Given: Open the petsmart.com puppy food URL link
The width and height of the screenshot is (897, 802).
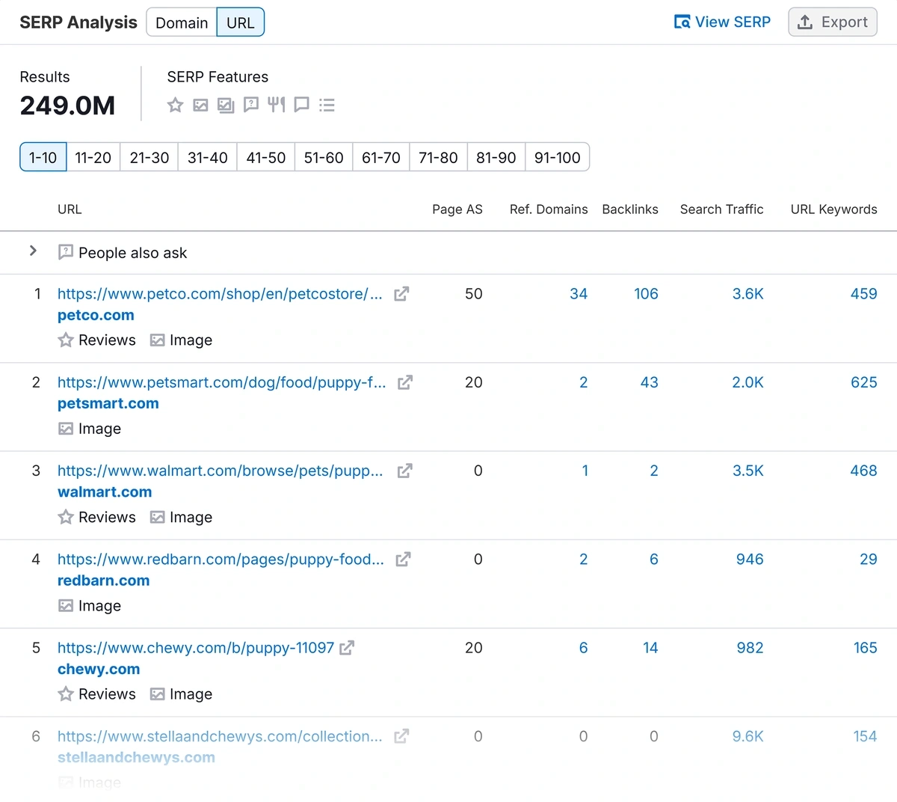Looking at the screenshot, I should pos(222,382).
